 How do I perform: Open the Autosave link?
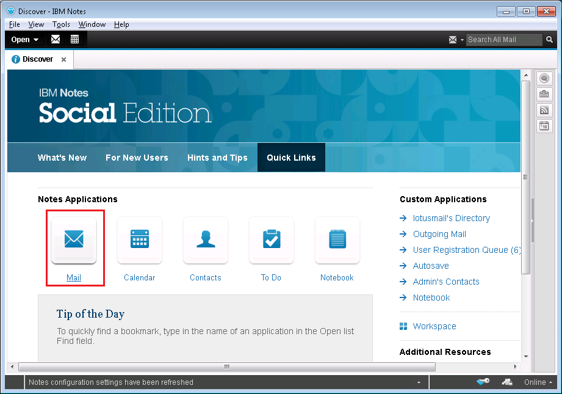(431, 266)
